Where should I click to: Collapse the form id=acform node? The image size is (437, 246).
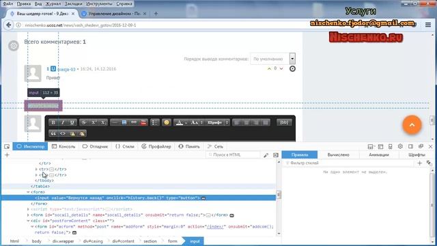(32, 226)
